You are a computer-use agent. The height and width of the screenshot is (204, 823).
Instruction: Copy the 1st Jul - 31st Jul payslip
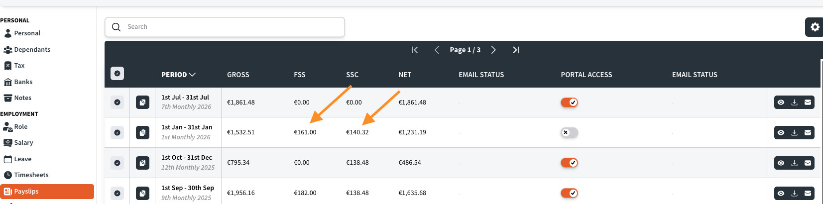click(x=142, y=102)
